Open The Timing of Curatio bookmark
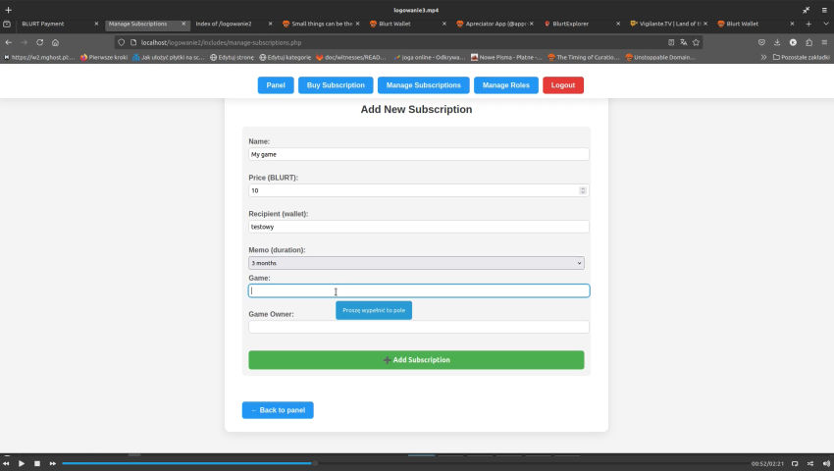This screenshot has height=471, width=834. 584,57
